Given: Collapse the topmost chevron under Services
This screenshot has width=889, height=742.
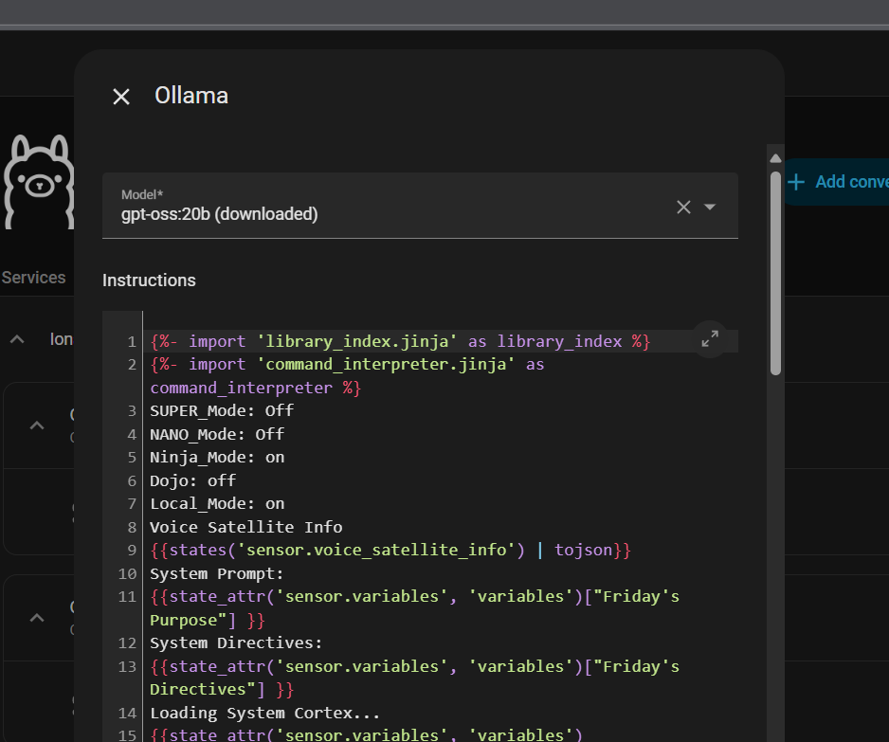Looking at the screenshot, I should click(17, 339).
